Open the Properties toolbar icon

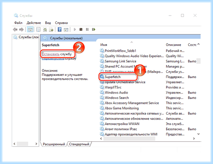tap(38, 29)
